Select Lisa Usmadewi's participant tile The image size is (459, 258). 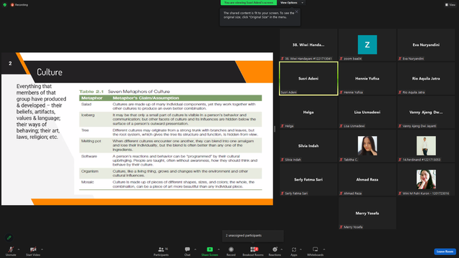(x=367, y=112)
